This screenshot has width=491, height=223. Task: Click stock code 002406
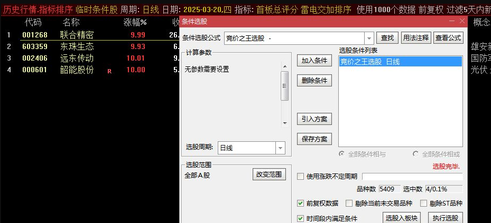pos(35,58)
